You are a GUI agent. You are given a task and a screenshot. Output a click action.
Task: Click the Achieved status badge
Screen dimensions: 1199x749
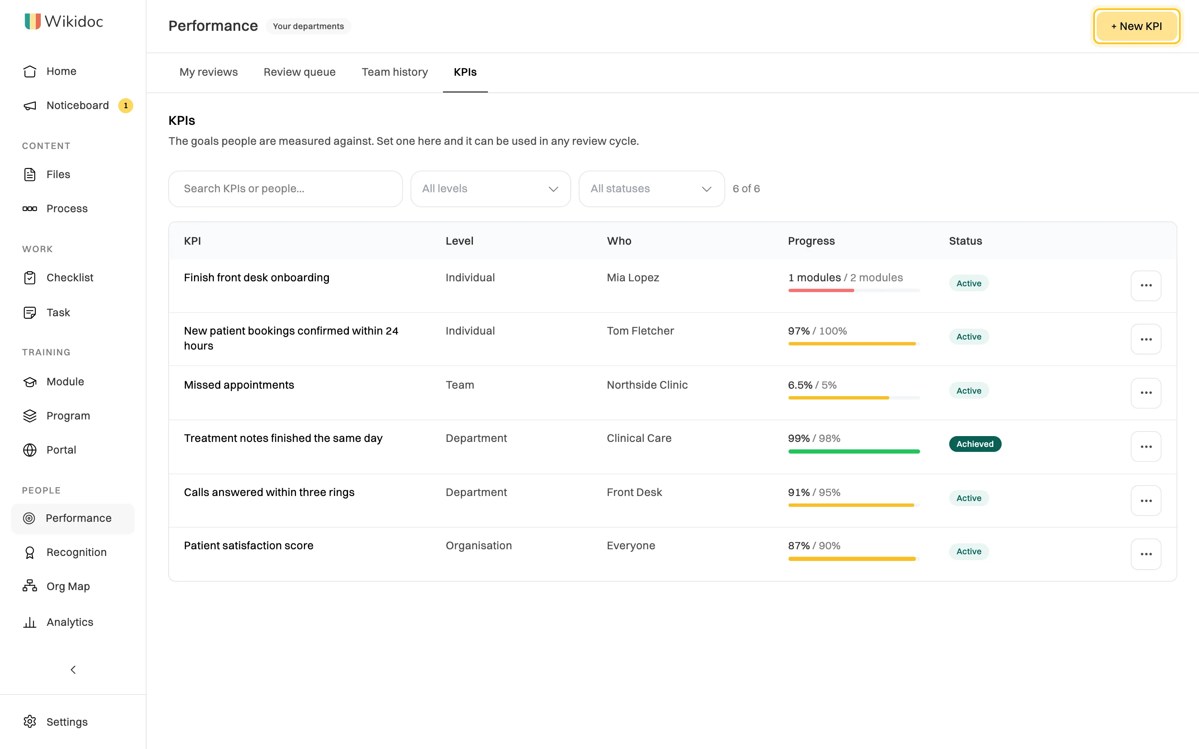coord(975,444)
